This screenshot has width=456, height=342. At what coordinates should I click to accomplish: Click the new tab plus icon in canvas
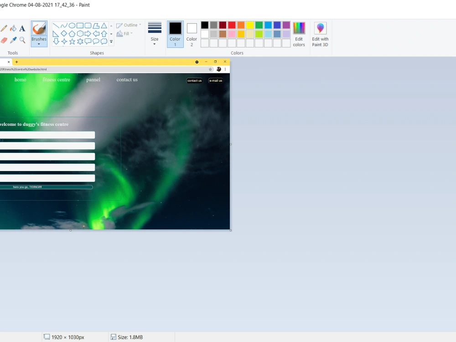pyautogui.click(x=16, y=62)
